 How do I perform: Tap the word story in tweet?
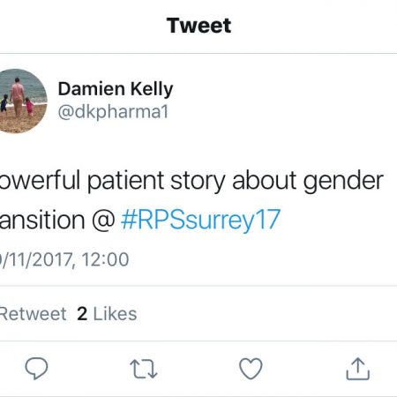point(198,182)
